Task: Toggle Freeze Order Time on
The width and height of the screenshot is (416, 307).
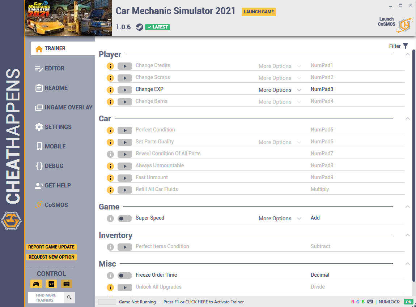Action: [x=124, y=275]
